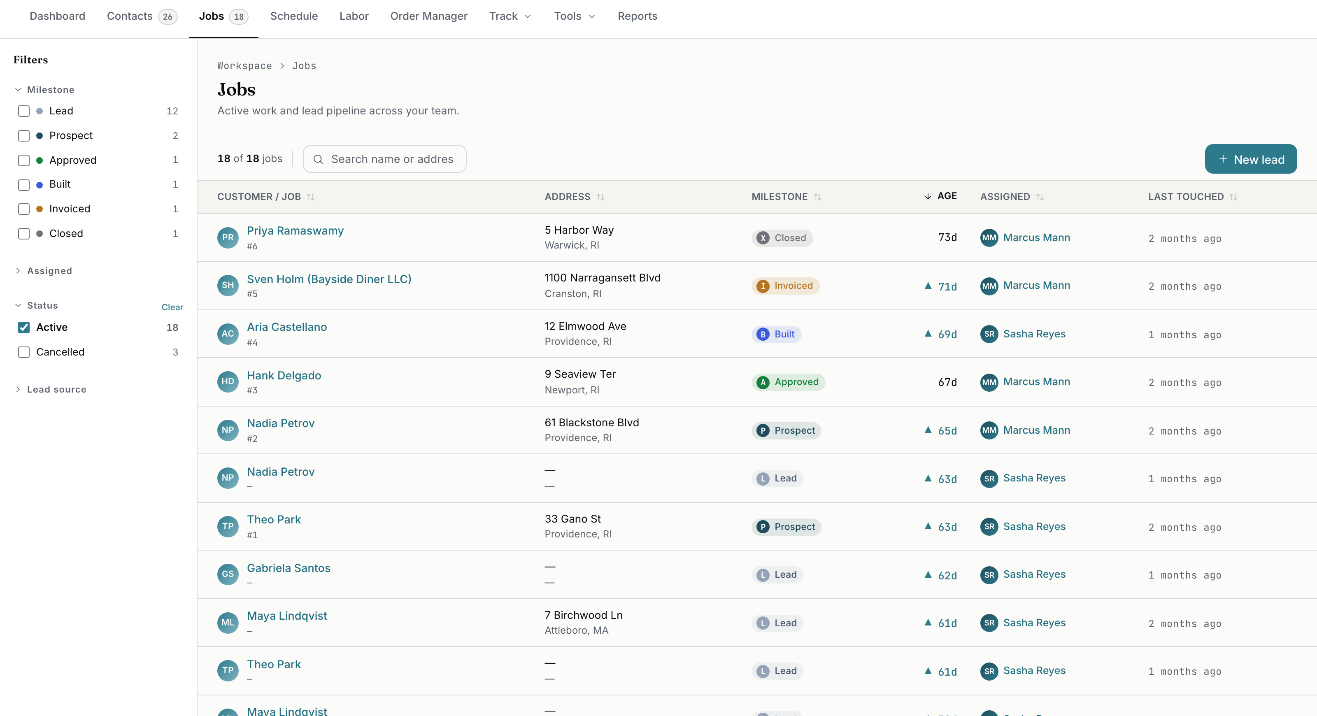
Task: Click the orange Invoiced color dot in filters
Action: tap(40, 209)
